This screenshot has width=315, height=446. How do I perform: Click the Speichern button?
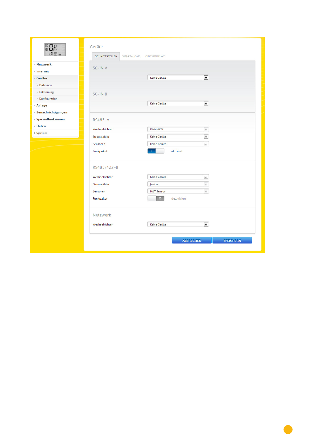pyautogui.click(x=232, y=240)
